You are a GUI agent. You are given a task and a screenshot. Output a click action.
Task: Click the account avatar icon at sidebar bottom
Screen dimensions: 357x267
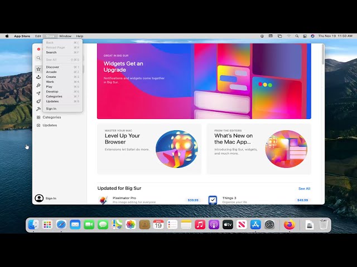click(39, 198)
